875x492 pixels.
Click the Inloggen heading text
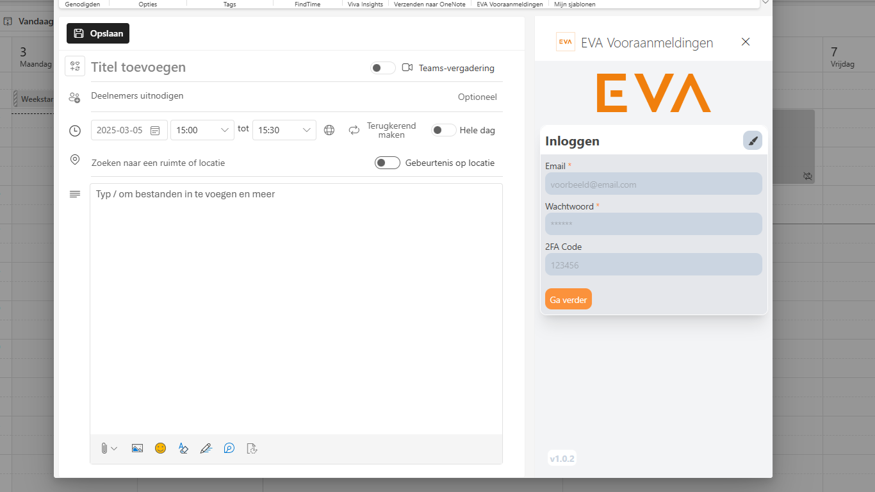572,141
